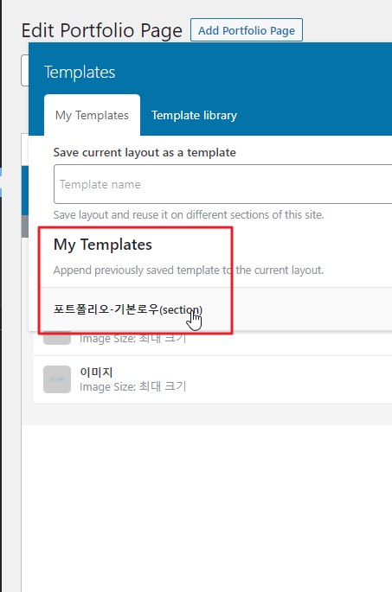Image resolution: width=392 pixels, height=592 pixels.
Task: Focus the page title field behind the panel
Action: point(24,70)
